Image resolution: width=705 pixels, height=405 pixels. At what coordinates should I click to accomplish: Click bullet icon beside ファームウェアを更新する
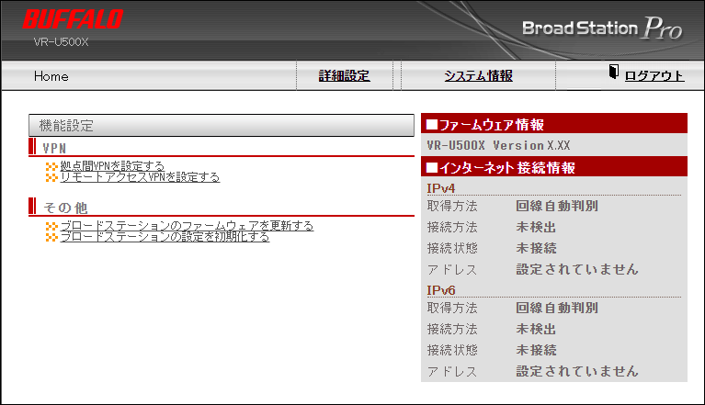pyautogui.click(x=51, y=226)
